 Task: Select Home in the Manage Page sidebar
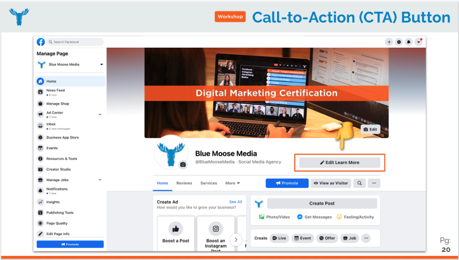click(x=70, y=81)
